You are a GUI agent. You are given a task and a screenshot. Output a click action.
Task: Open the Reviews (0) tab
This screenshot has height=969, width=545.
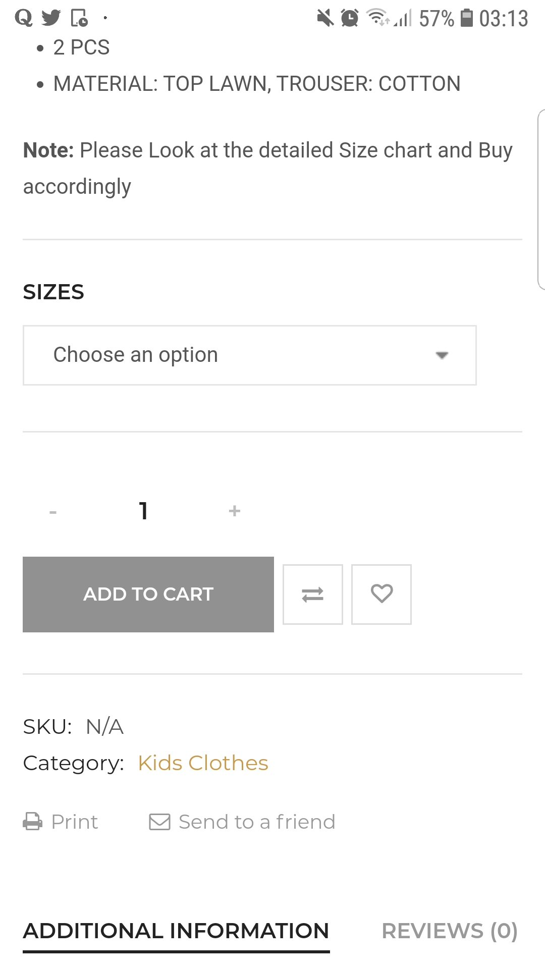(450, 931)
